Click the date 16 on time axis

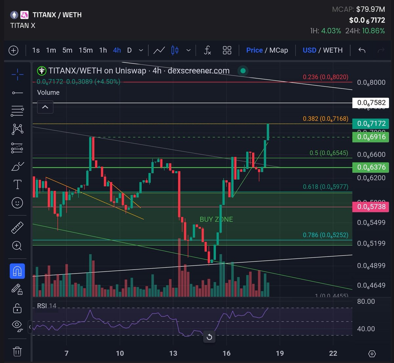[226, 353]
